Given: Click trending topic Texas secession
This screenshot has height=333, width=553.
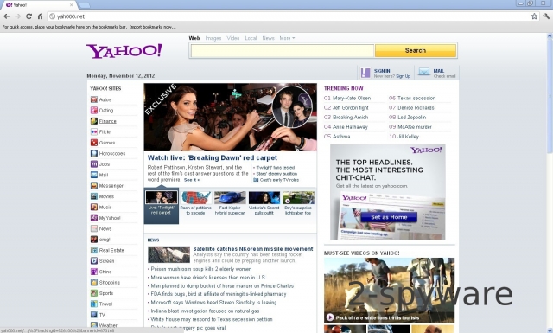Looking at the screenshot, I should [416, 98].
